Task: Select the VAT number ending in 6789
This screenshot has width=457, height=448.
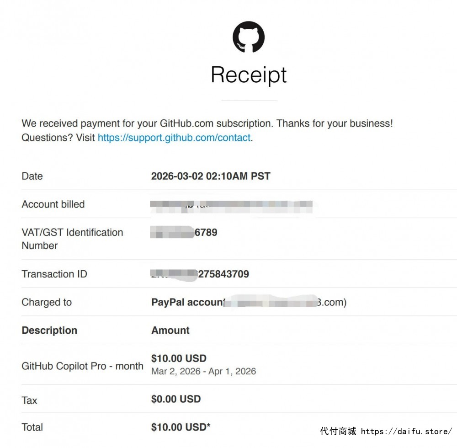Action: [x=185, y=233]
